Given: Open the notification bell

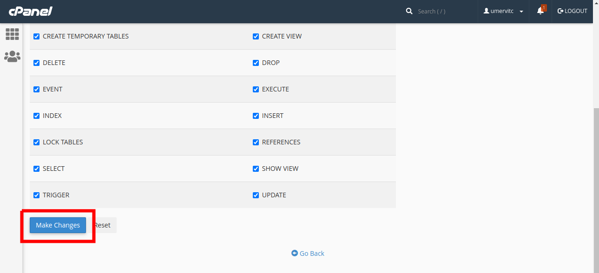Looking at the screenshot, I should pos(540,11).
